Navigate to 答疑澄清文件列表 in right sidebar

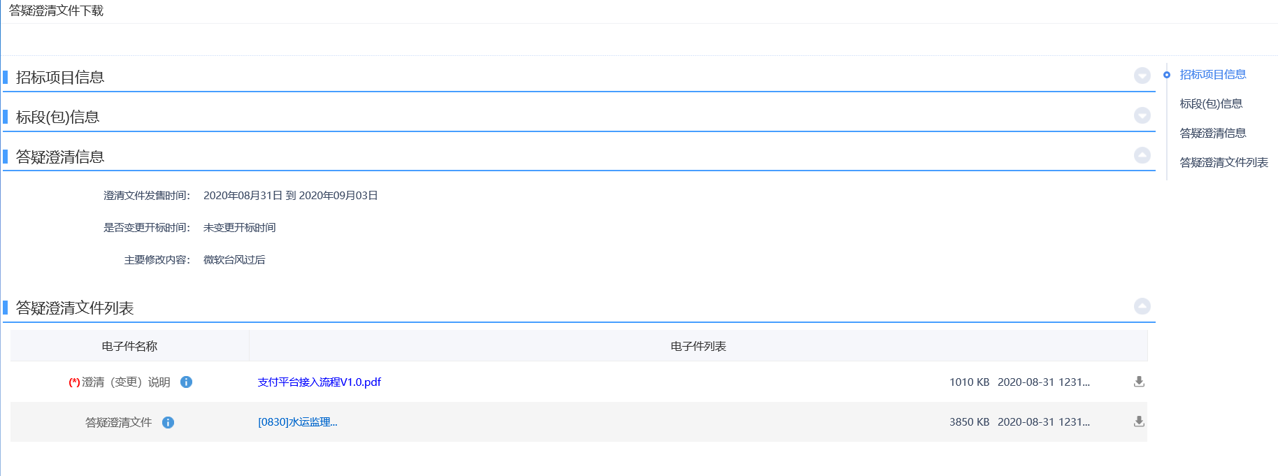pos(1223,163)
